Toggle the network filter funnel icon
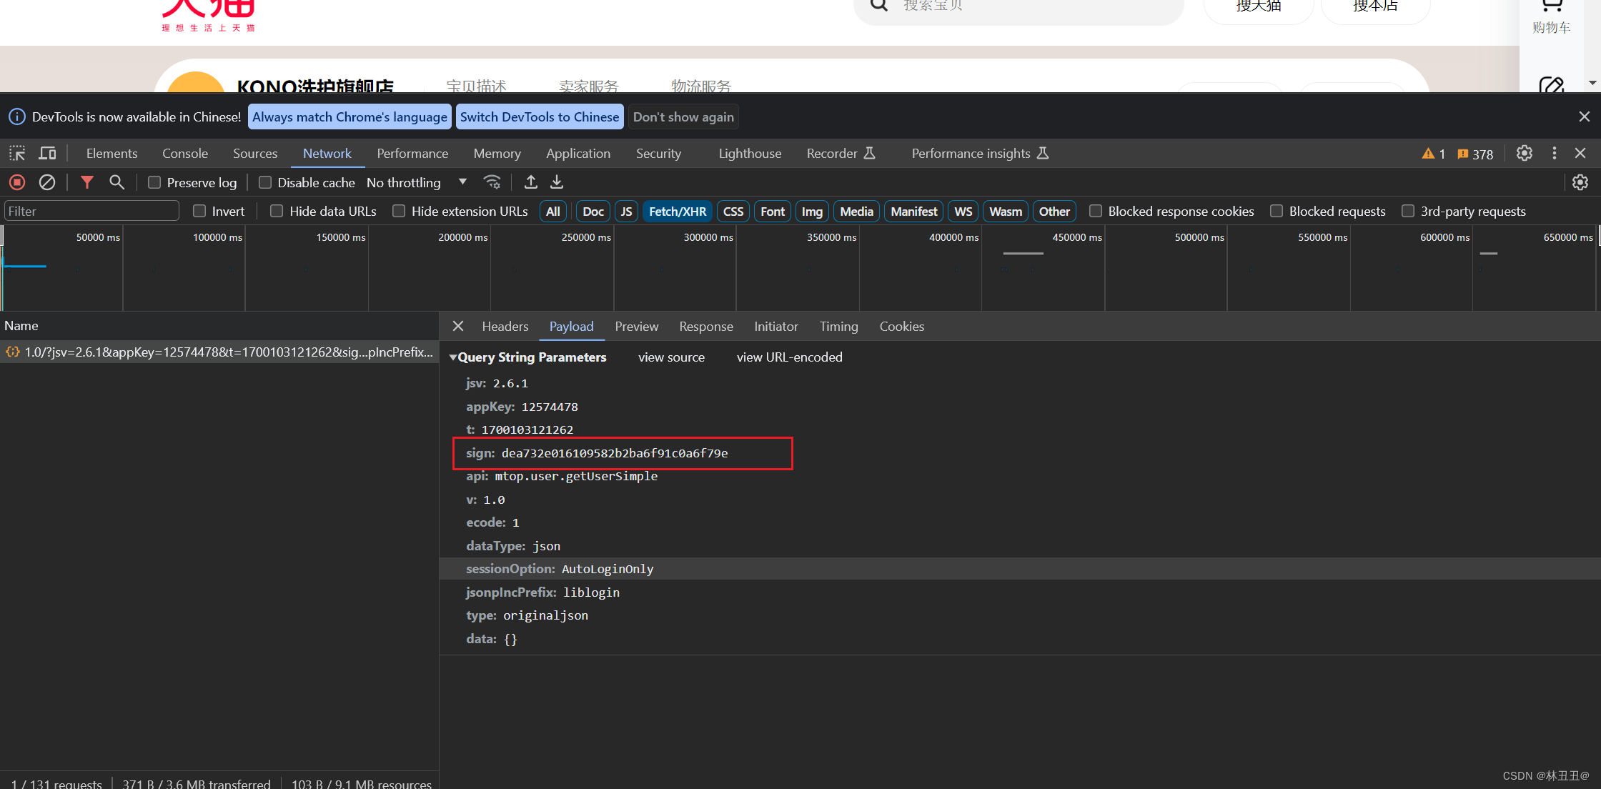Image resolution: width=1601 pixels, height=789 pixels. tap(86, 182)
